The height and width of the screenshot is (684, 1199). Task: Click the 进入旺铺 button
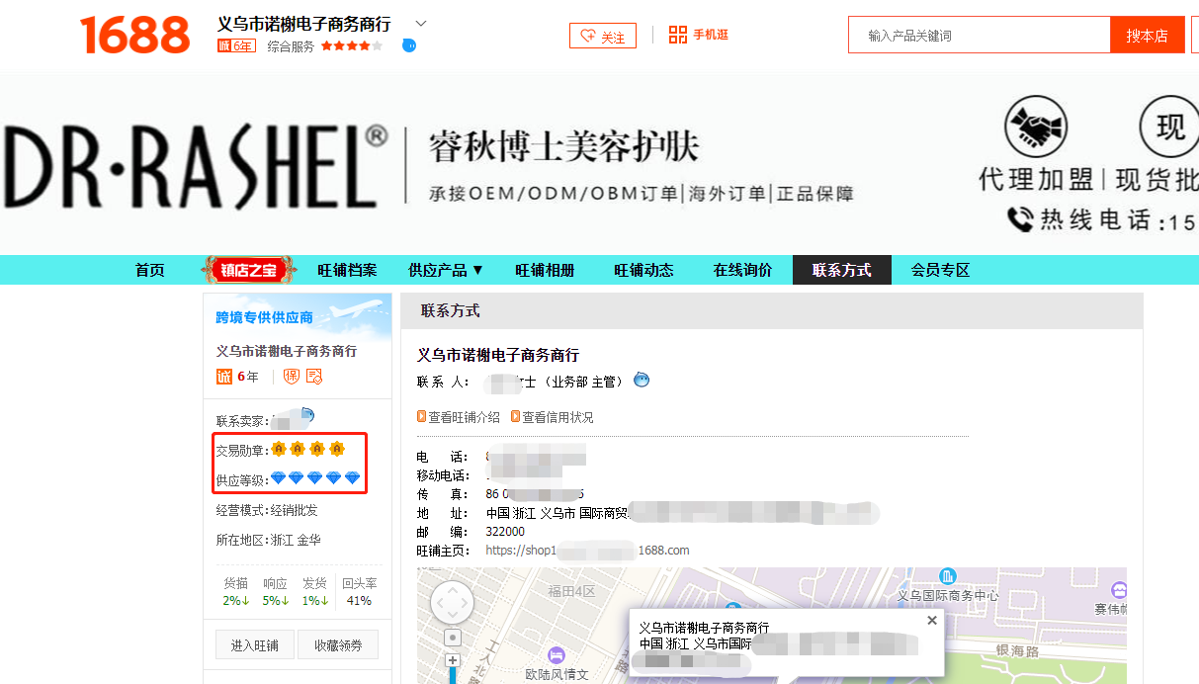click(254, 645)
